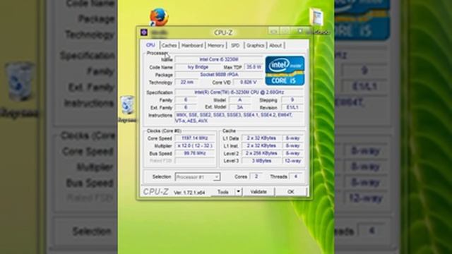Click the Multiplier value field
The height and width of the screenshot is (254, 452).
[x=195, y=146]
